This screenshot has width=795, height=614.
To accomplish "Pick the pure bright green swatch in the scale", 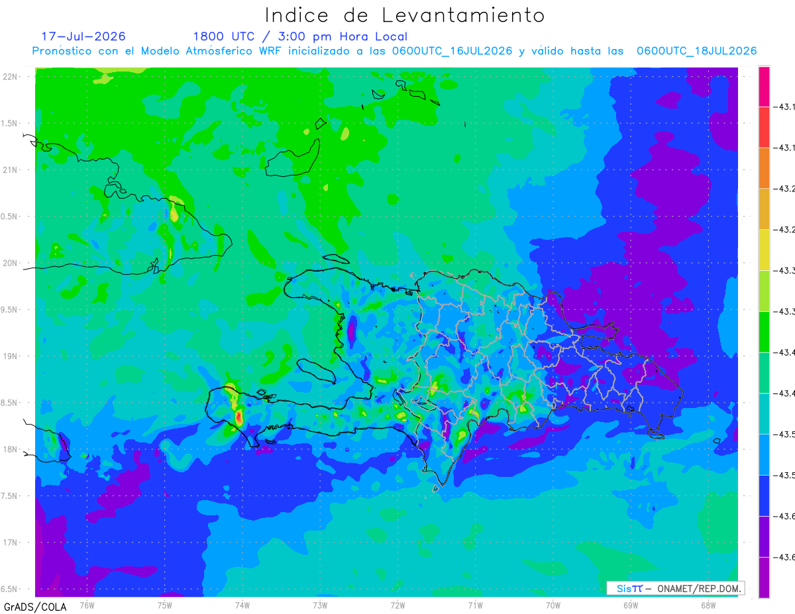I will click(x=764, y=332).
